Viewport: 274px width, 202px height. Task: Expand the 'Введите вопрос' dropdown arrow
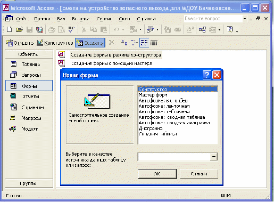[245, 19]
